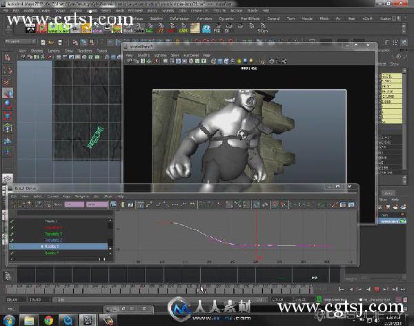Open the Edit menu in main menu bar
Viewport: 414px width, 326px height.
pos(16,11)
